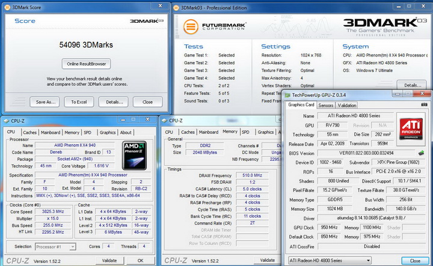Click the Package value Socket AM2+ (940)
Image resolution: width=433 pixels, height=266 pixels.
[x=75, y=159]
